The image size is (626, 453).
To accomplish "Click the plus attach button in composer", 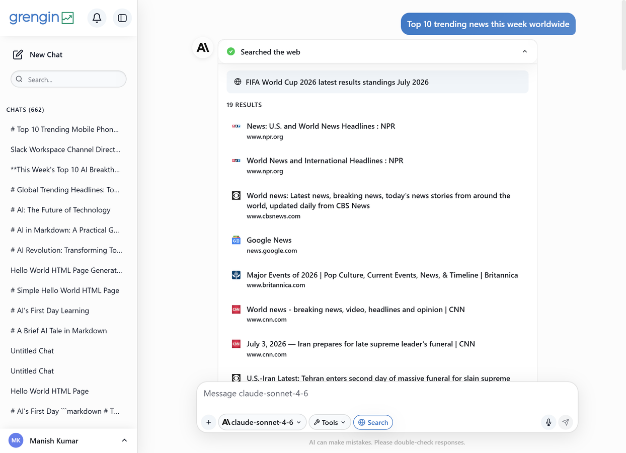I will tap(208, 422).
